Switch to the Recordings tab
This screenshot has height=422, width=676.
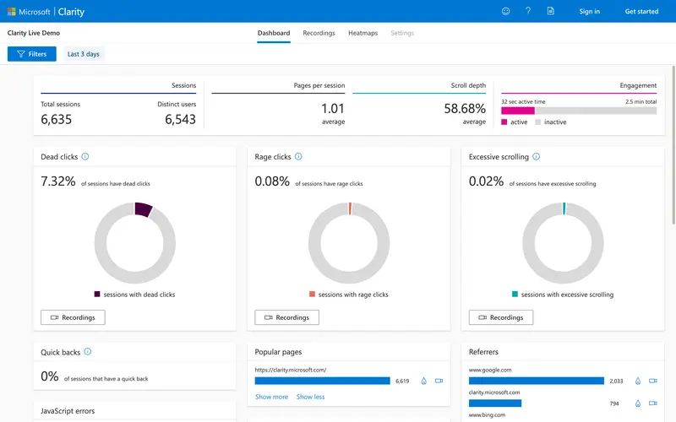[x=319, y=33]
